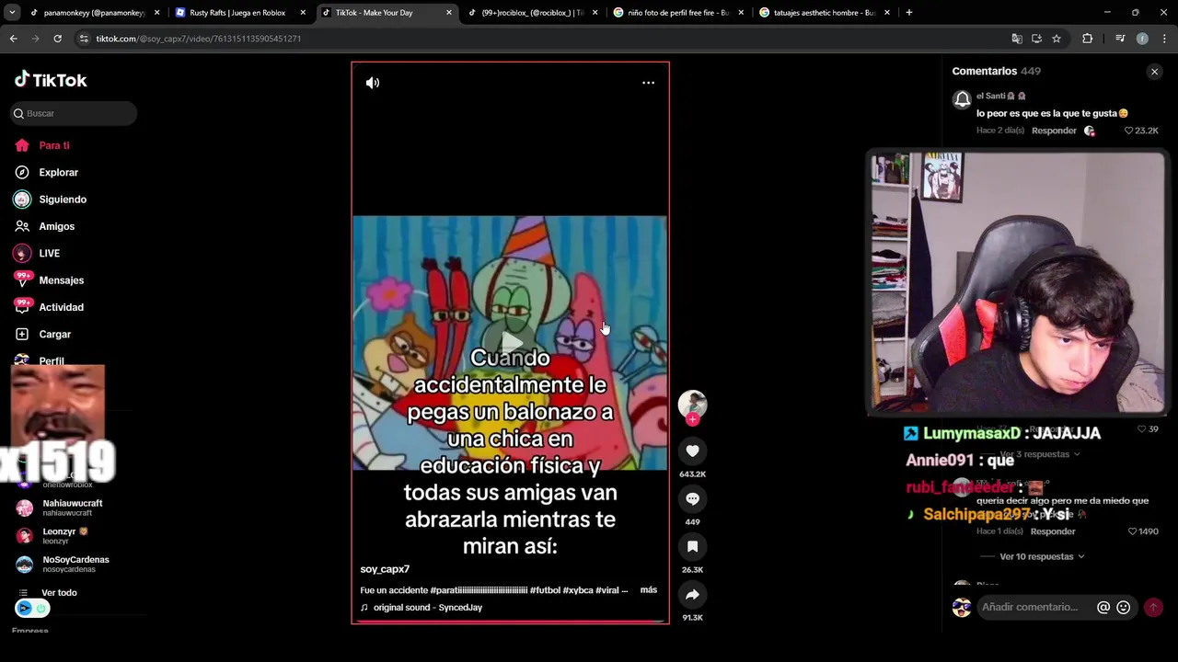
Task: Expand Ver todo following list
Action: coord(59,593)
